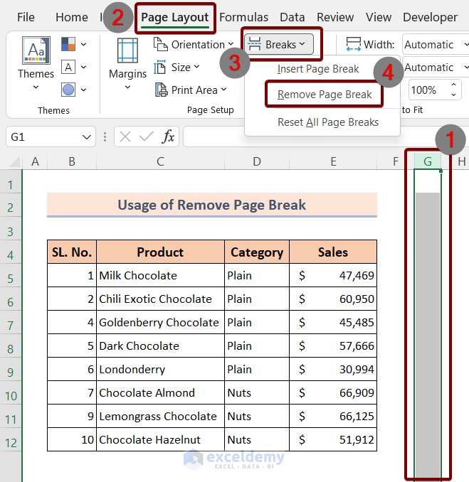Image resolution: width=469 pixels, height=482 pixels.
Task: Select the Chocolate Hazelnut cell
Action: tap(160, 439)
